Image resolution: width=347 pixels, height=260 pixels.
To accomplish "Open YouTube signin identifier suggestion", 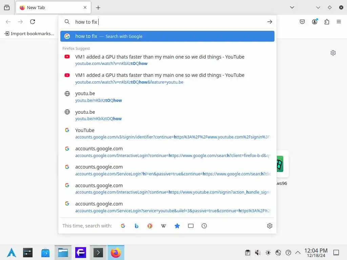I will point(167,133).
